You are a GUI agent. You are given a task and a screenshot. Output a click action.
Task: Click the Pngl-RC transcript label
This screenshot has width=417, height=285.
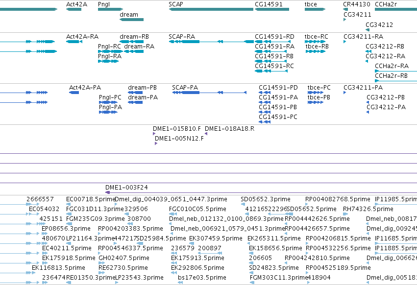point(109,46)
